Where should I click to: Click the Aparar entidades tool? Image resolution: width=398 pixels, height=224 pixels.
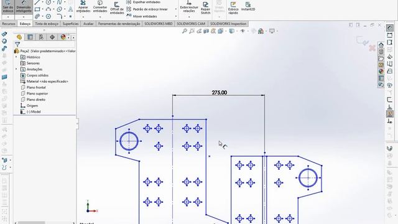pos(83,7)
